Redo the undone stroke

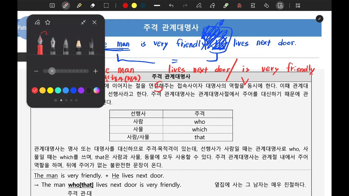tap(185, 5)
